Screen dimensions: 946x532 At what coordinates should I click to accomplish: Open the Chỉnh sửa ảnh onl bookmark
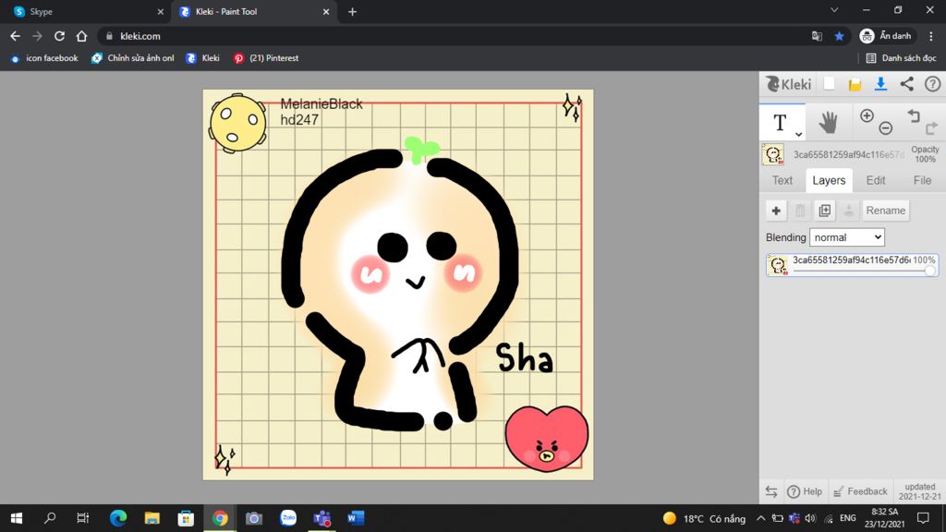click(x=133, y=58)
